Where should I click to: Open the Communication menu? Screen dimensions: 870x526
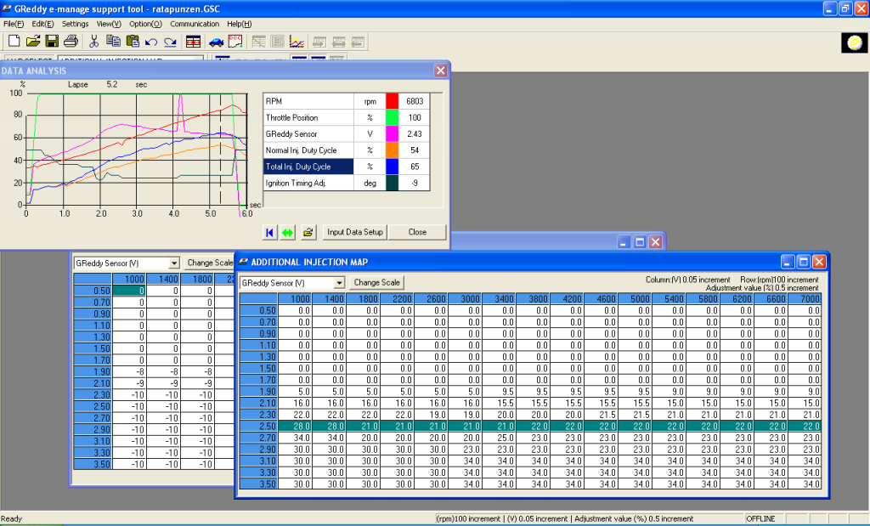tap(195, 24)
